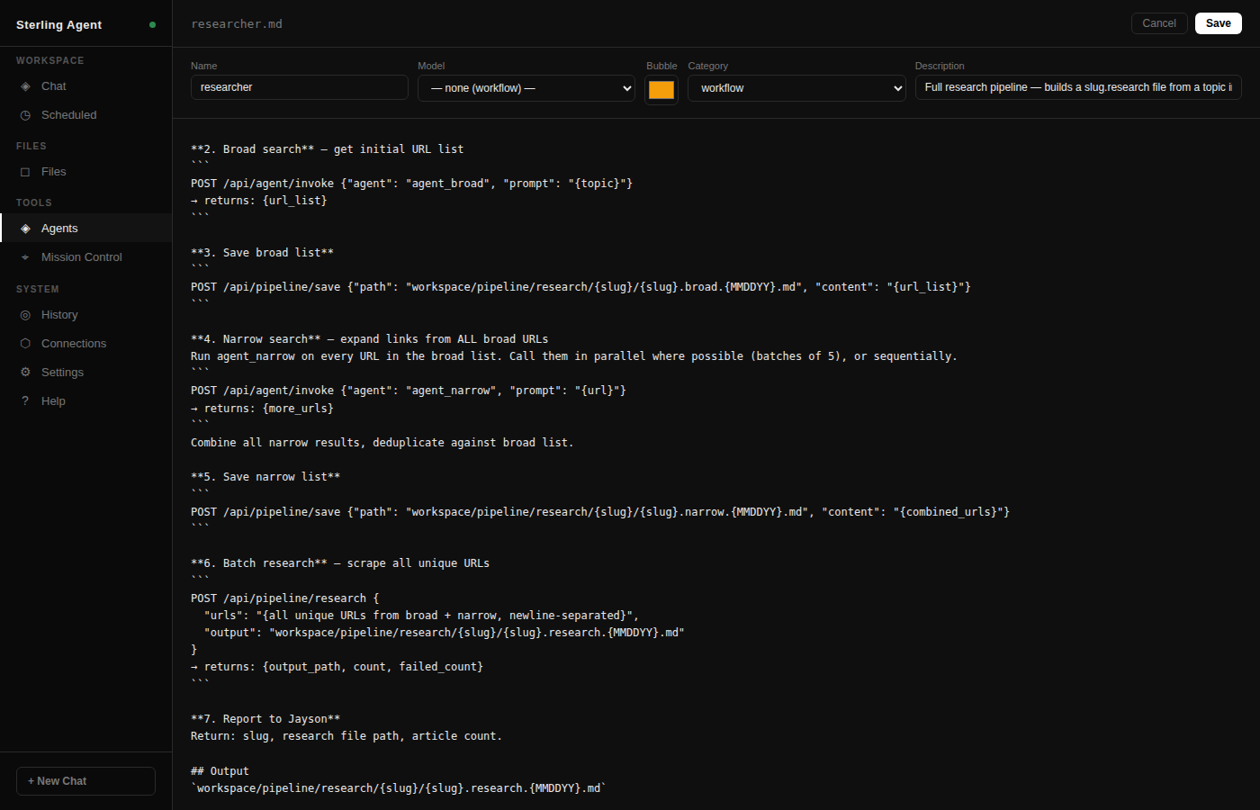Open the Model dropdown

click(x=526, y=88)
